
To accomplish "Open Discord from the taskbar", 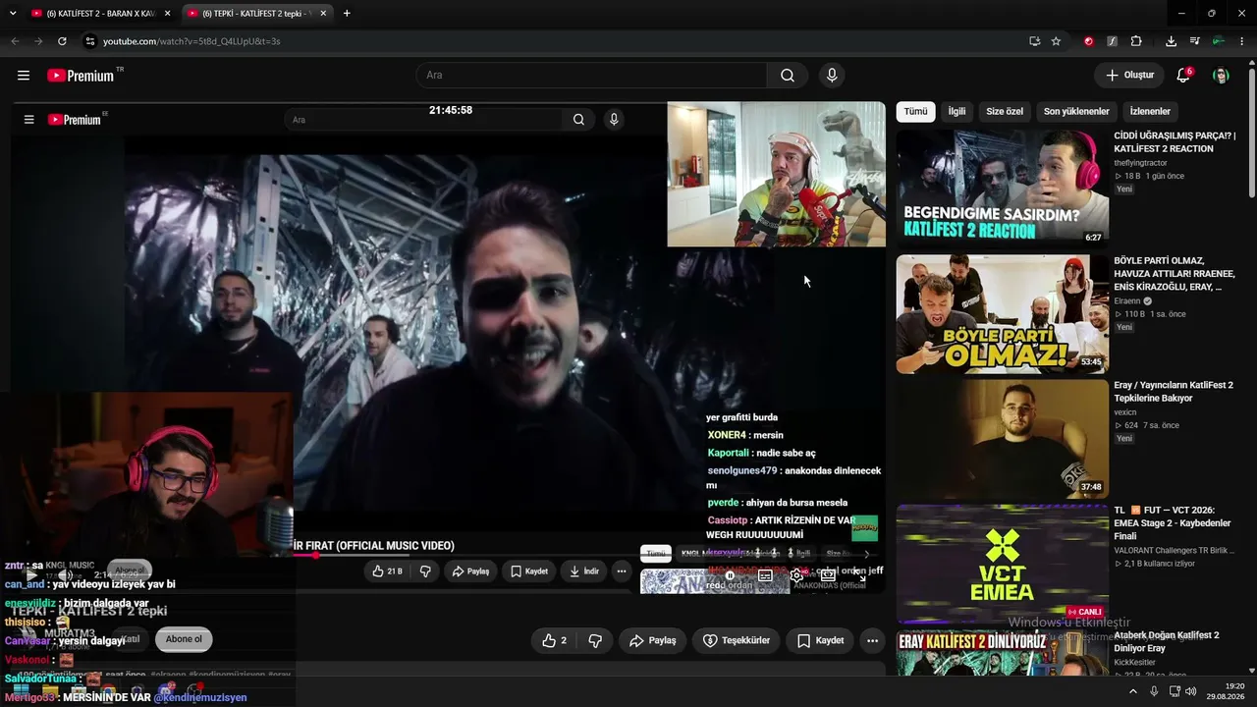I will click(x=167, y=691).
